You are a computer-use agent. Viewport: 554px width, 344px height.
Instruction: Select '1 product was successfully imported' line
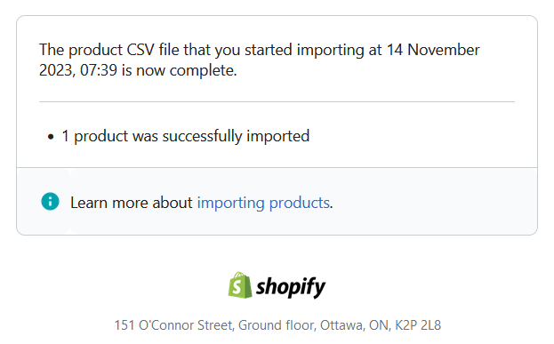tap(186, 136)
